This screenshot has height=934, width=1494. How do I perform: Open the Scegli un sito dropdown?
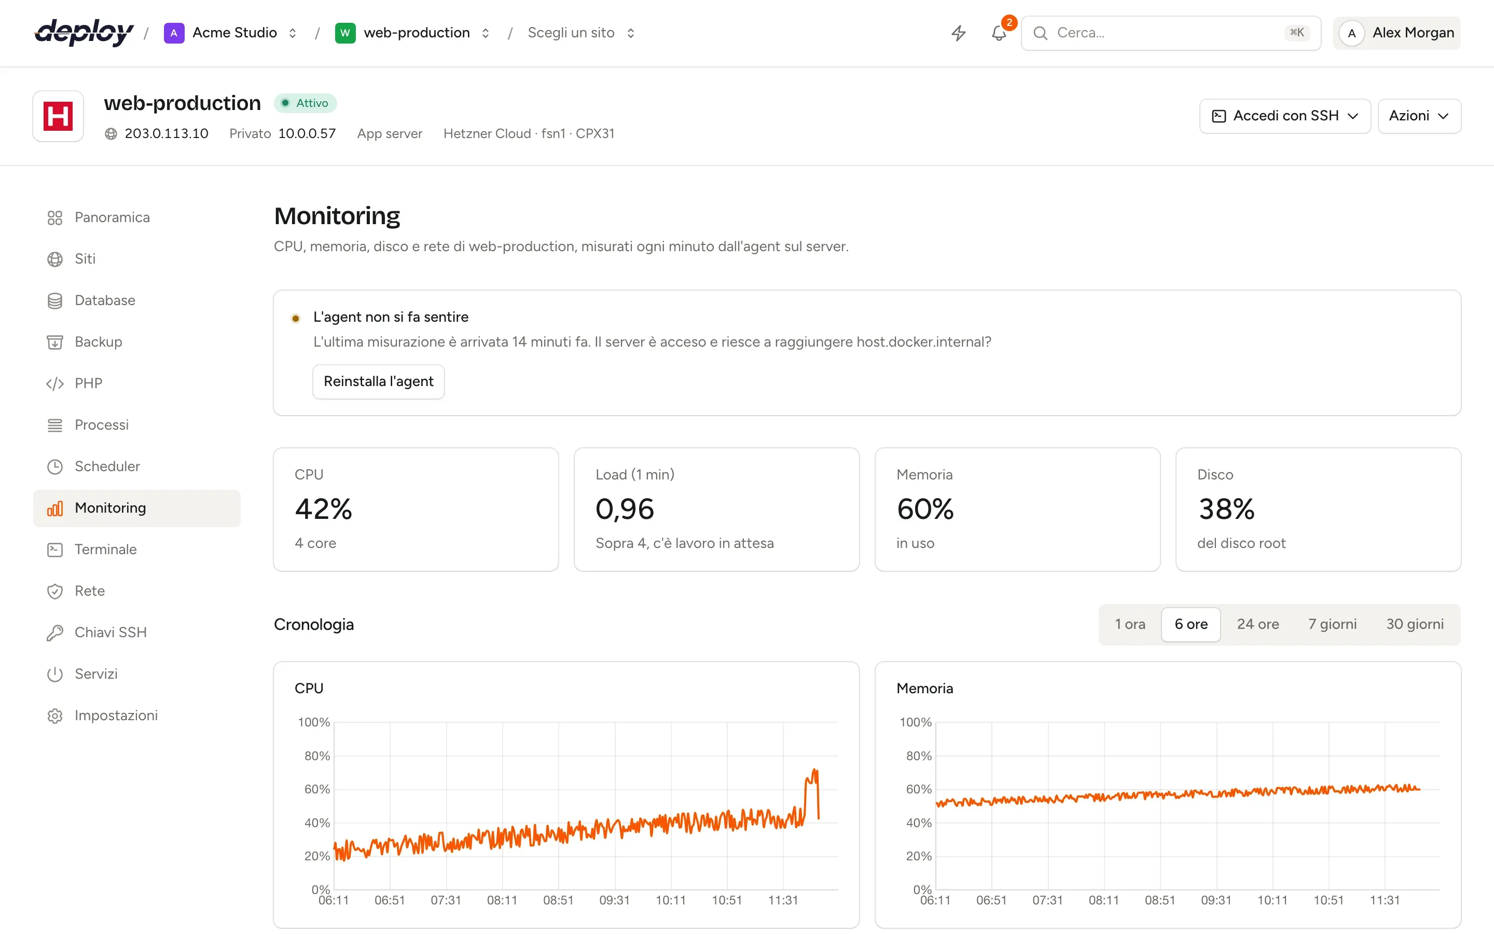(x=581, y=33)
